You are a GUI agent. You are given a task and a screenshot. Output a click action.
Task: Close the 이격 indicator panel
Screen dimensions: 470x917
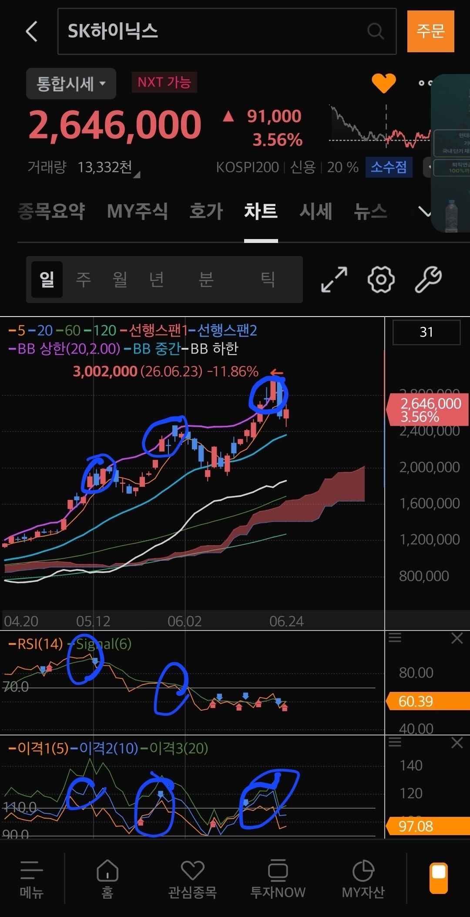[x=457, y=742]
